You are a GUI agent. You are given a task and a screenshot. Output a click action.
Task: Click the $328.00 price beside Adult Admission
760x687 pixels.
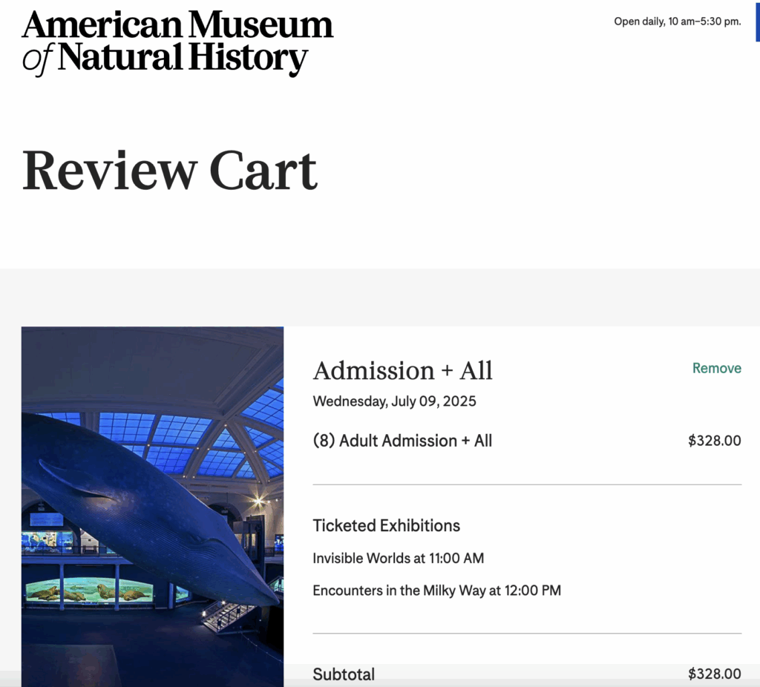pos(715,441)
